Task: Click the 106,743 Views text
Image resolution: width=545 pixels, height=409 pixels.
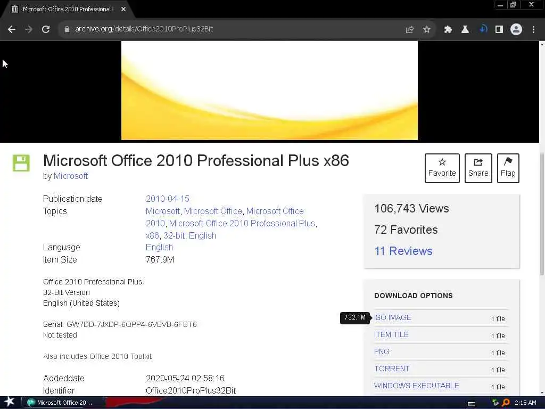Action: [x=411, y=208]
